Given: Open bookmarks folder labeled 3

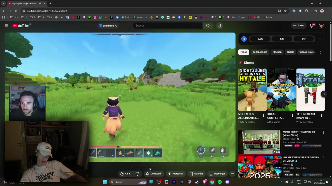Looking at the screenshot, I should click(x=41, y=17).
